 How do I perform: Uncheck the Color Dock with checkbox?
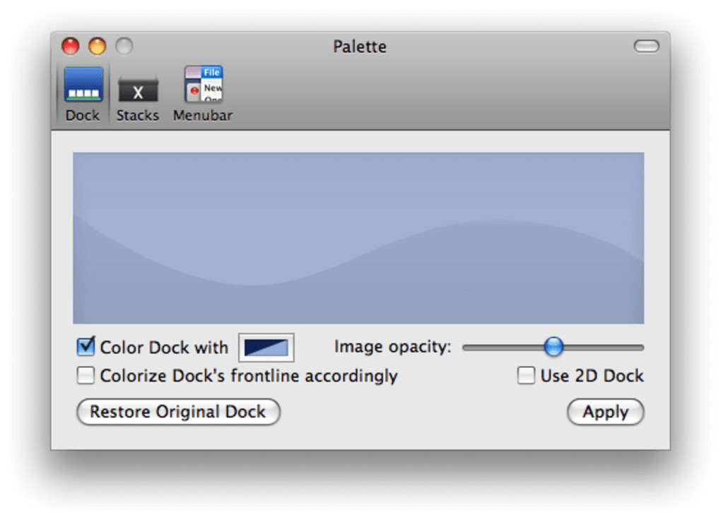tap(86, 347)
